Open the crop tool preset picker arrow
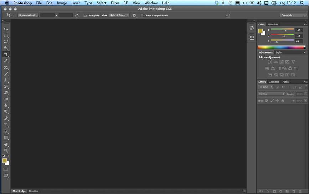Image resolution: width=309 pixels, height=194 pixels. (14, 15)
